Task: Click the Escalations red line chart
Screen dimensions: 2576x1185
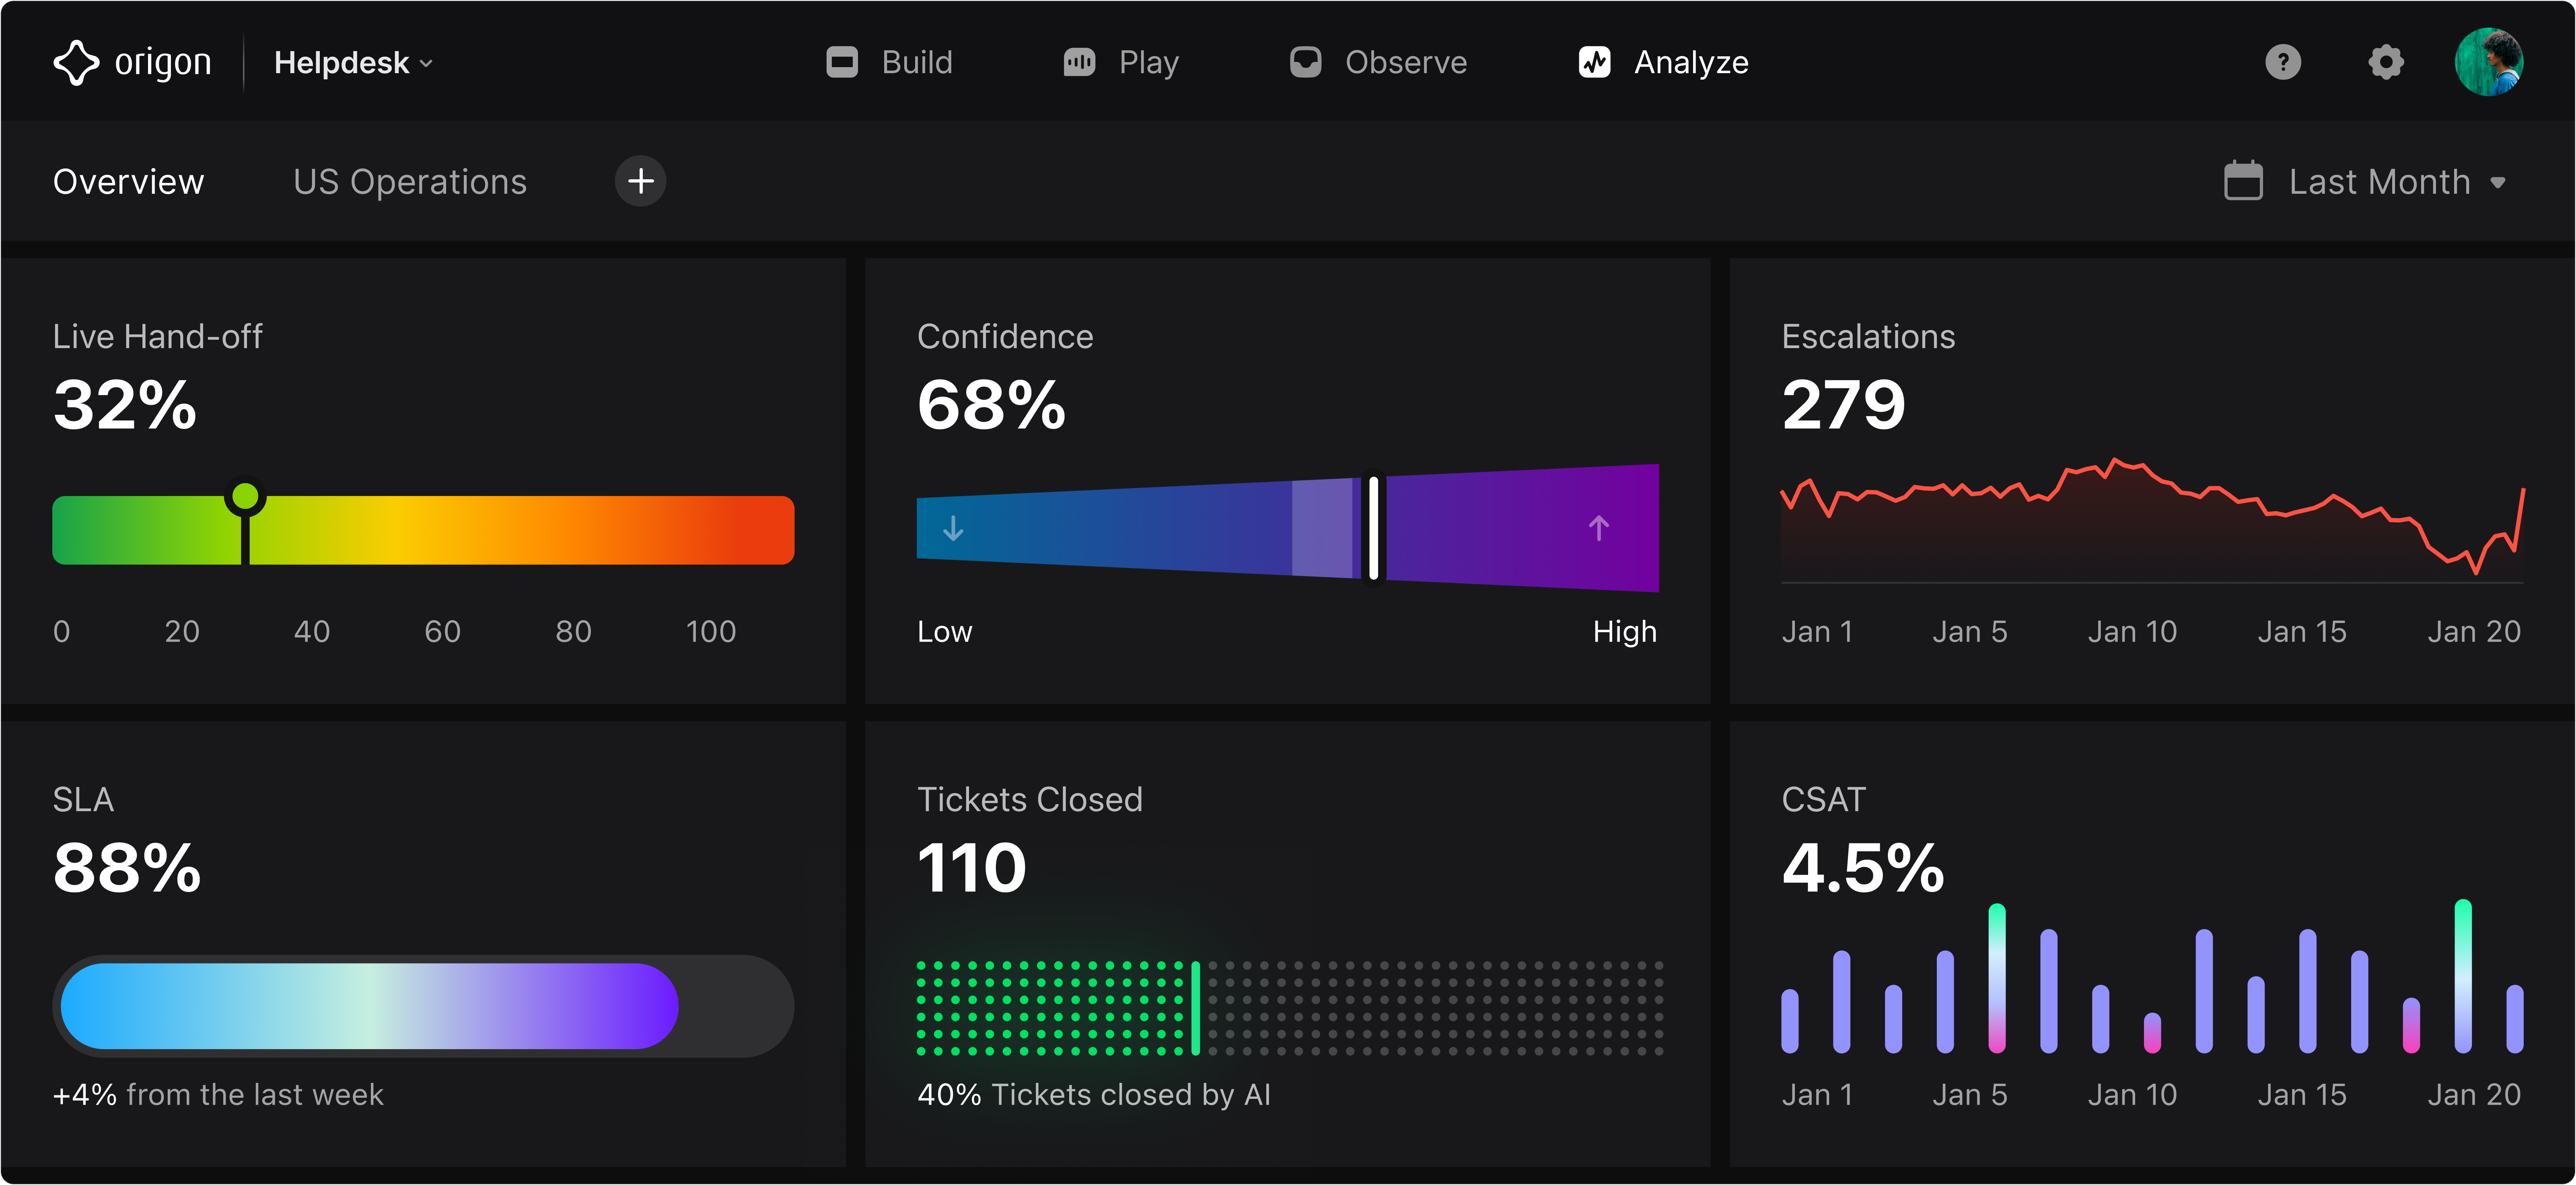Action: pyautogui.click(x=2152, y=520)
